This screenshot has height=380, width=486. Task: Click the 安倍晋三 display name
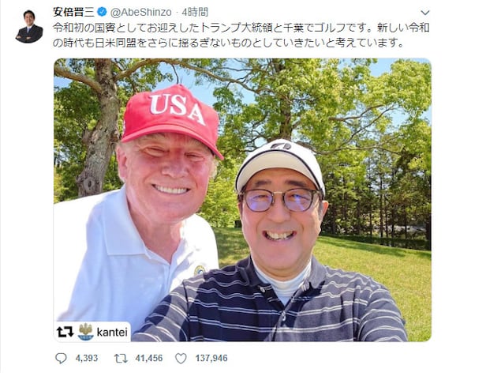coord(74,12)
